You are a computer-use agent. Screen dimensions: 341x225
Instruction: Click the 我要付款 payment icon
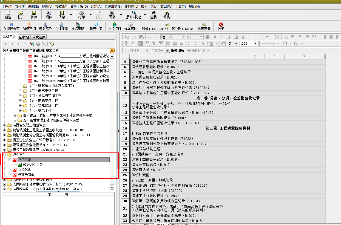pyautogui.click(x=96, y=26)
